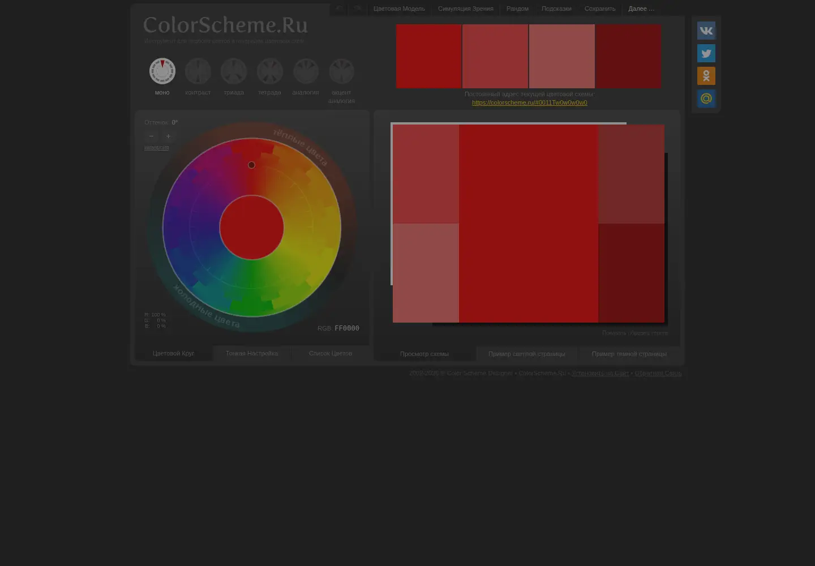Switch to the Тонкая Настройка tab
Viewport: 815px width, 566px height.
[252, 353]
